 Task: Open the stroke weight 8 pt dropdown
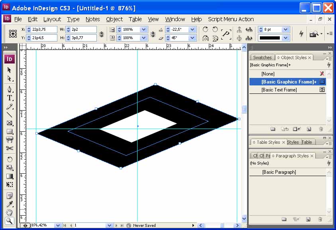[x=286, y=30]
